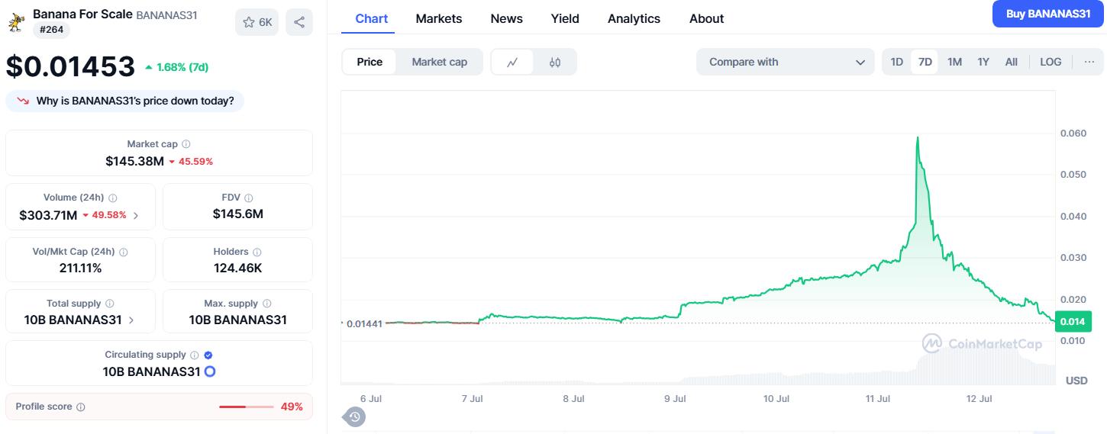Click the $145.38M market cap value

coord(135,161)
